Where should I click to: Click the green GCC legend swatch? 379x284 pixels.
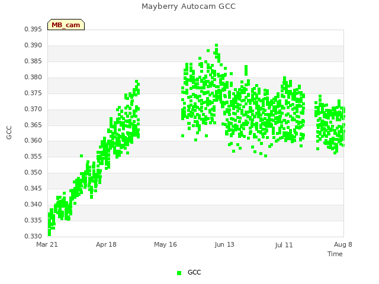[x=179, y=273]
